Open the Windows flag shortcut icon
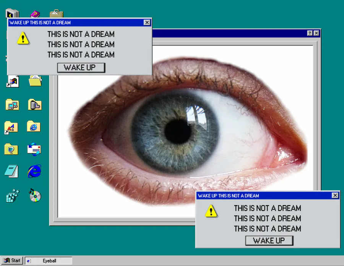This screenshot has height=266, width=344. click(13, 81)
